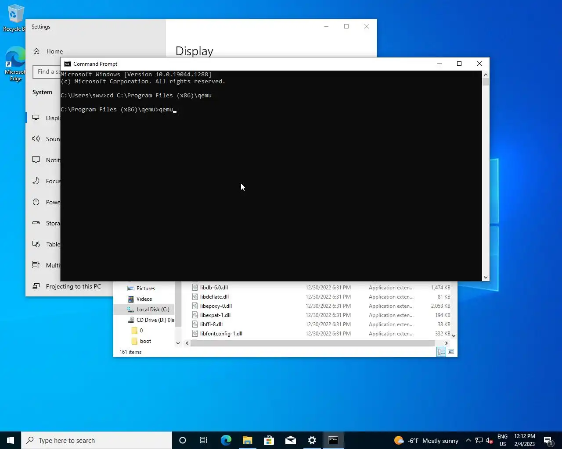Screen dimensions: 562x449
Task: Launch Edge from the taskbar
Action: point(226,440)
